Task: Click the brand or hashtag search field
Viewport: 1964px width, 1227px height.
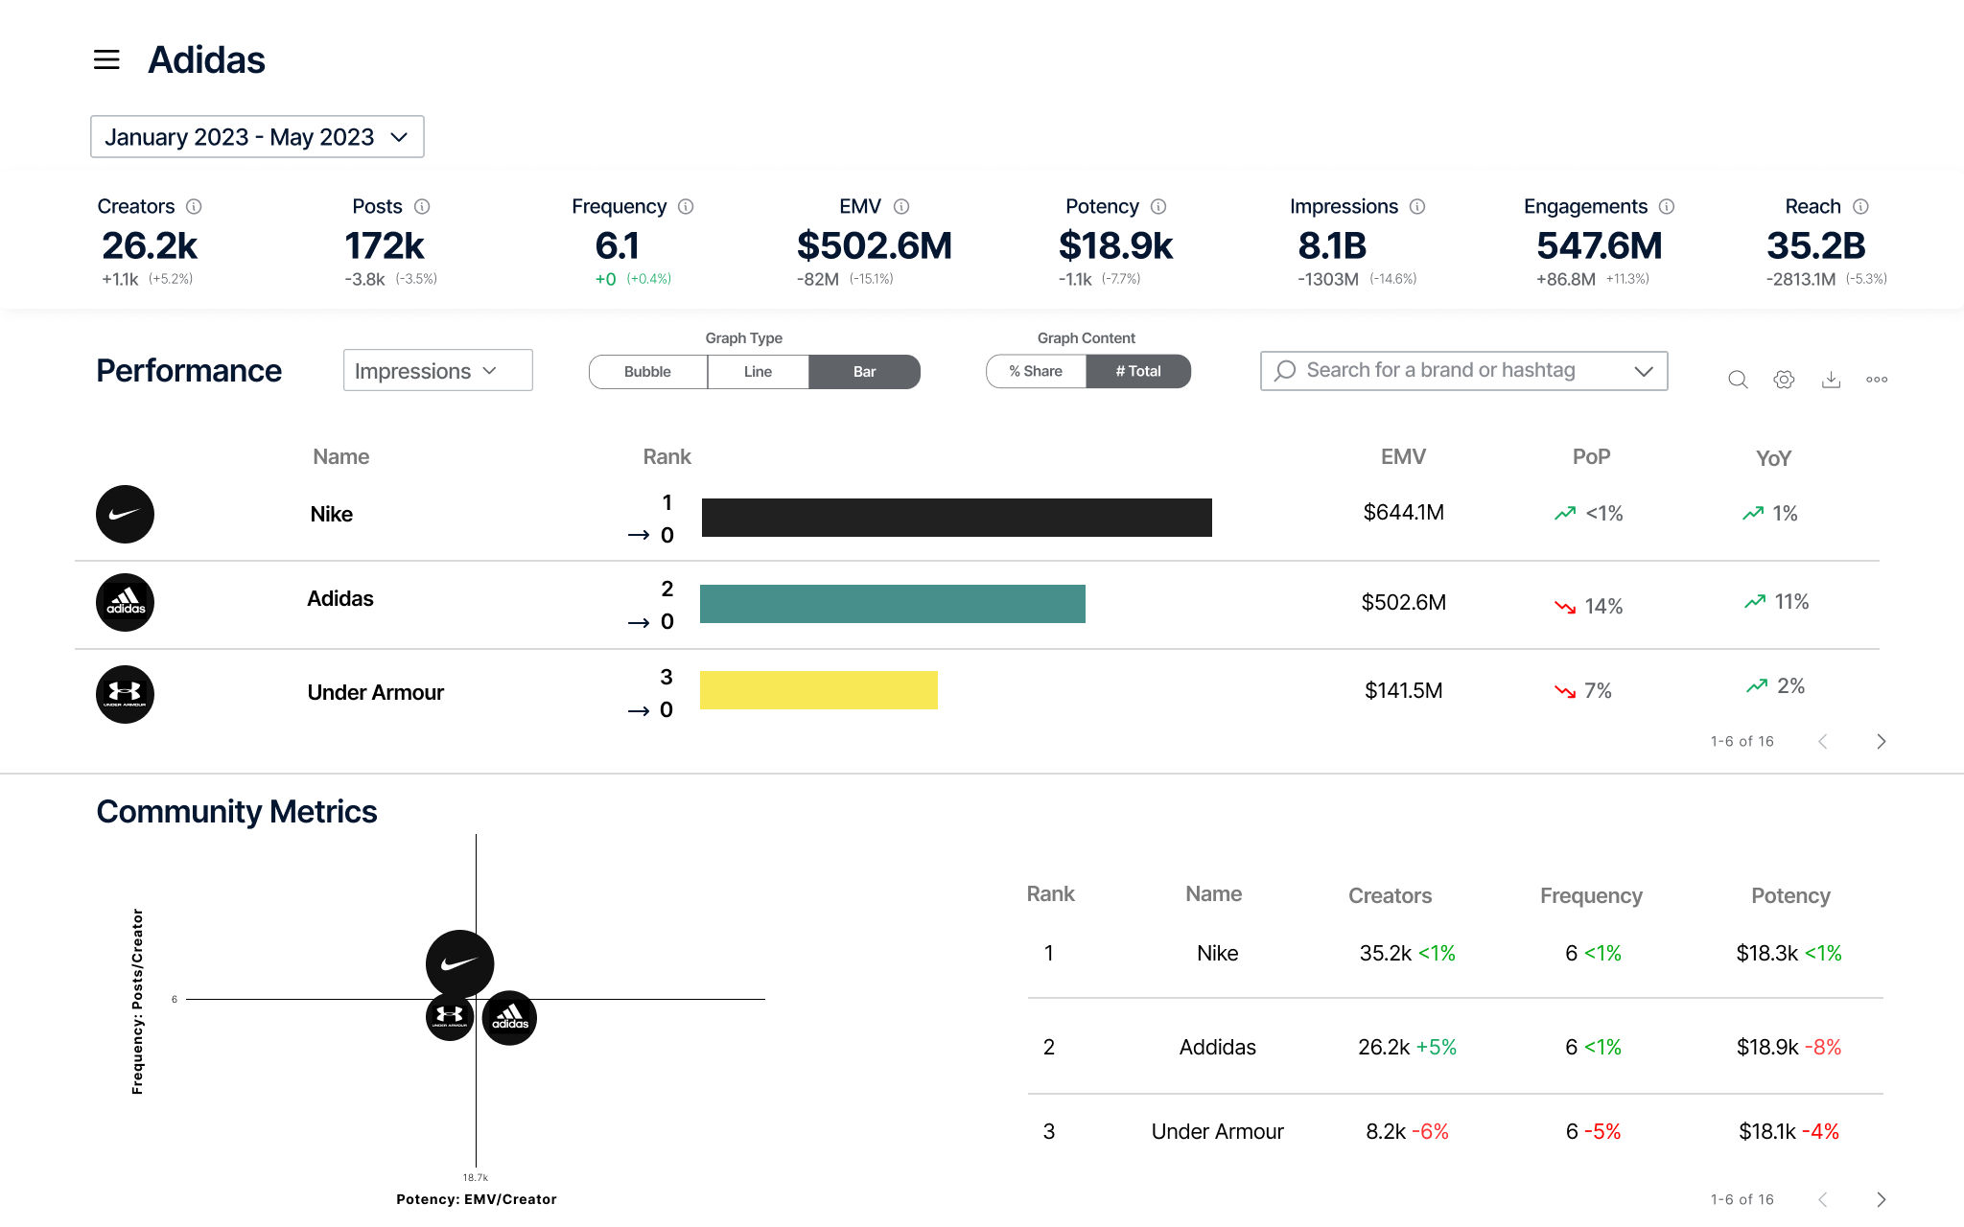Action: pyautogui.click(x=1463, y=371)
